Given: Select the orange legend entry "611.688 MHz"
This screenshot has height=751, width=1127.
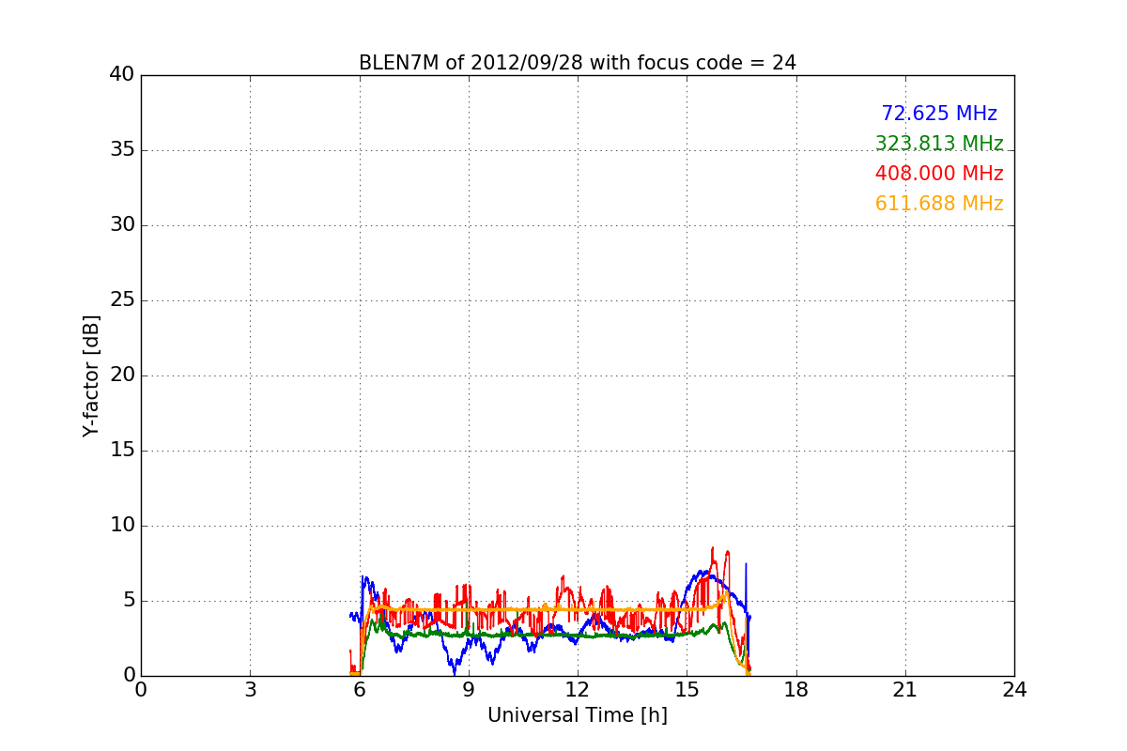Looking at the screenshot, I should (939, 204).
